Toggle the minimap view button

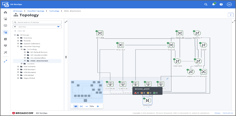point(75,106)
